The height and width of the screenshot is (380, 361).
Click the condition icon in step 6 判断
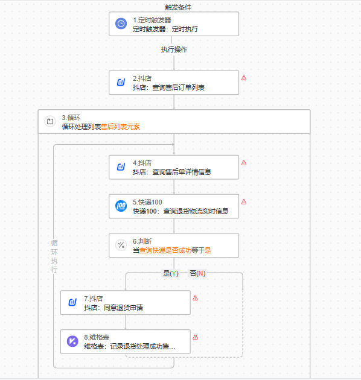point(121,245)
